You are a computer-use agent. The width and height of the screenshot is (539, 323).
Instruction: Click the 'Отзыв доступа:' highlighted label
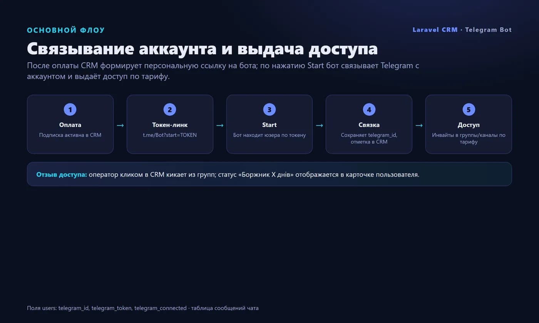pos(62,175)
